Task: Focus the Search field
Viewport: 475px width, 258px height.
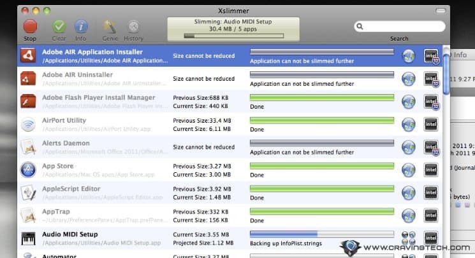Action: click(x=400, y=26)
